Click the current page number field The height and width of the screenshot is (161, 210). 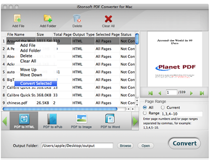(x=171, y=92)
